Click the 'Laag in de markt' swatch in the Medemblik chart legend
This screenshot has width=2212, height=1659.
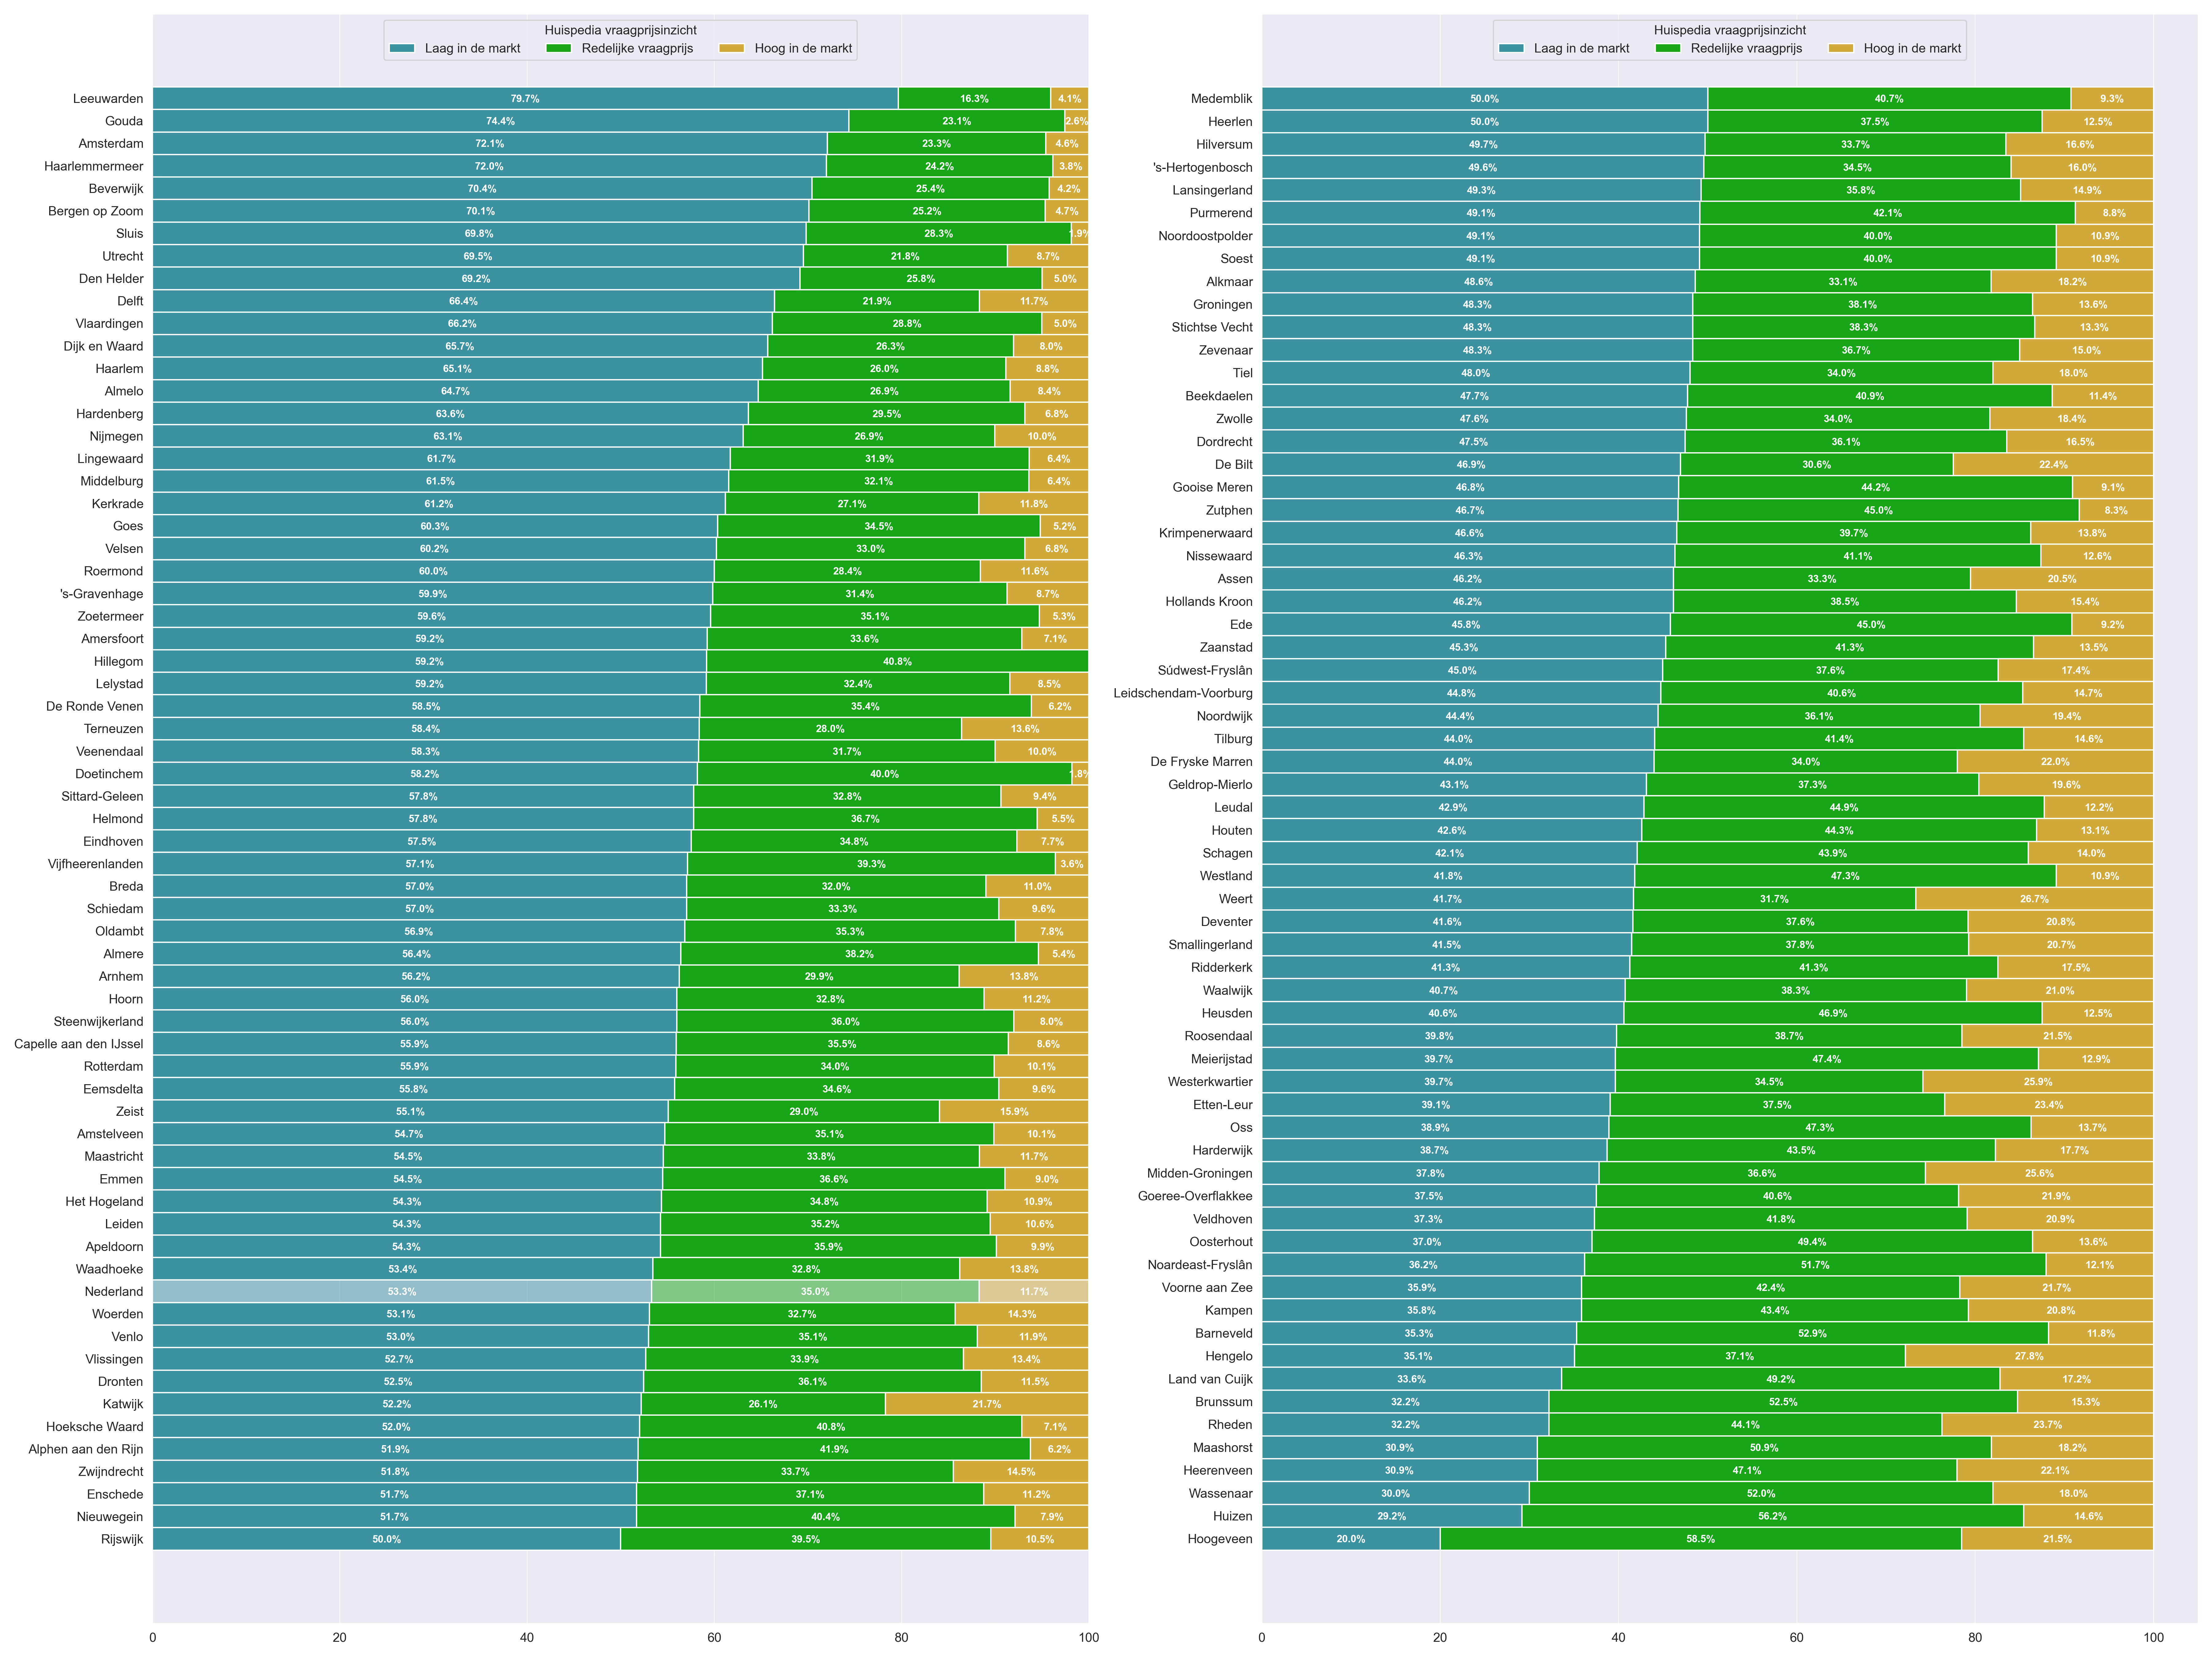point(1511,48)
